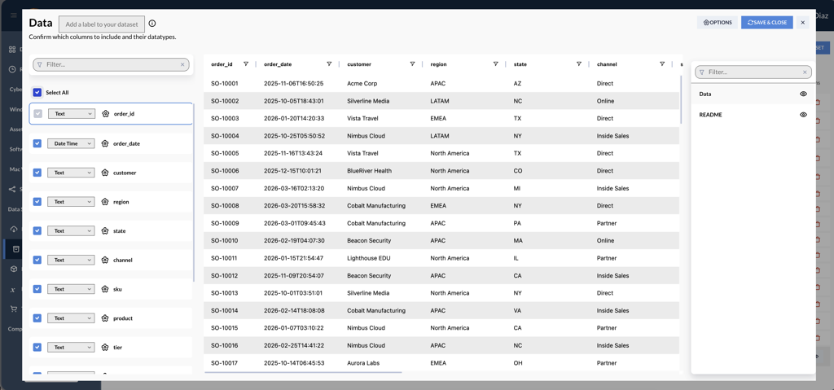Click the OPTIONS button
Screen dimensions: 834x390
click(718, 22)
